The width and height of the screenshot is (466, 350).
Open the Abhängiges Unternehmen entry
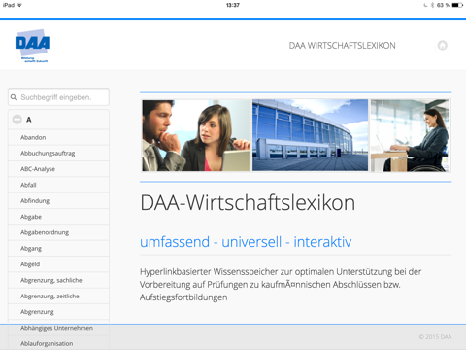[58, 328]
